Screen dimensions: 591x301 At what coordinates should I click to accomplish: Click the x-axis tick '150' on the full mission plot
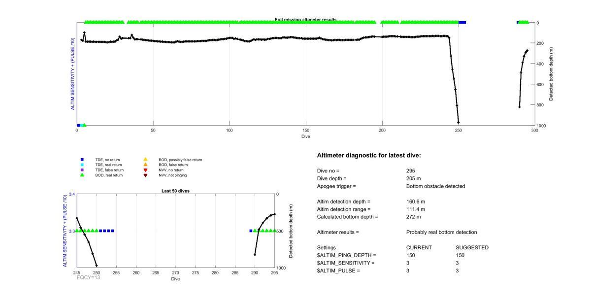pos(306,130)
